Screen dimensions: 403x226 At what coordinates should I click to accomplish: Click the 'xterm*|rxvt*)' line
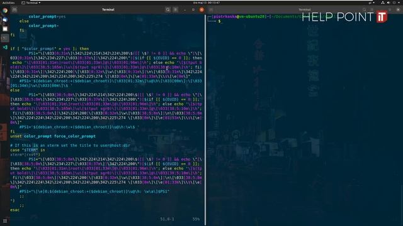25,154
